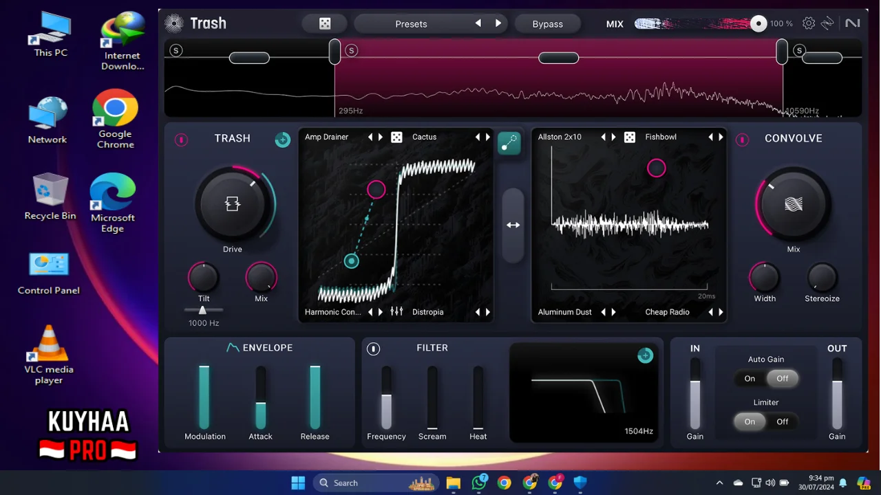
Task: Turn the Limiter Off
Action: 783,421
